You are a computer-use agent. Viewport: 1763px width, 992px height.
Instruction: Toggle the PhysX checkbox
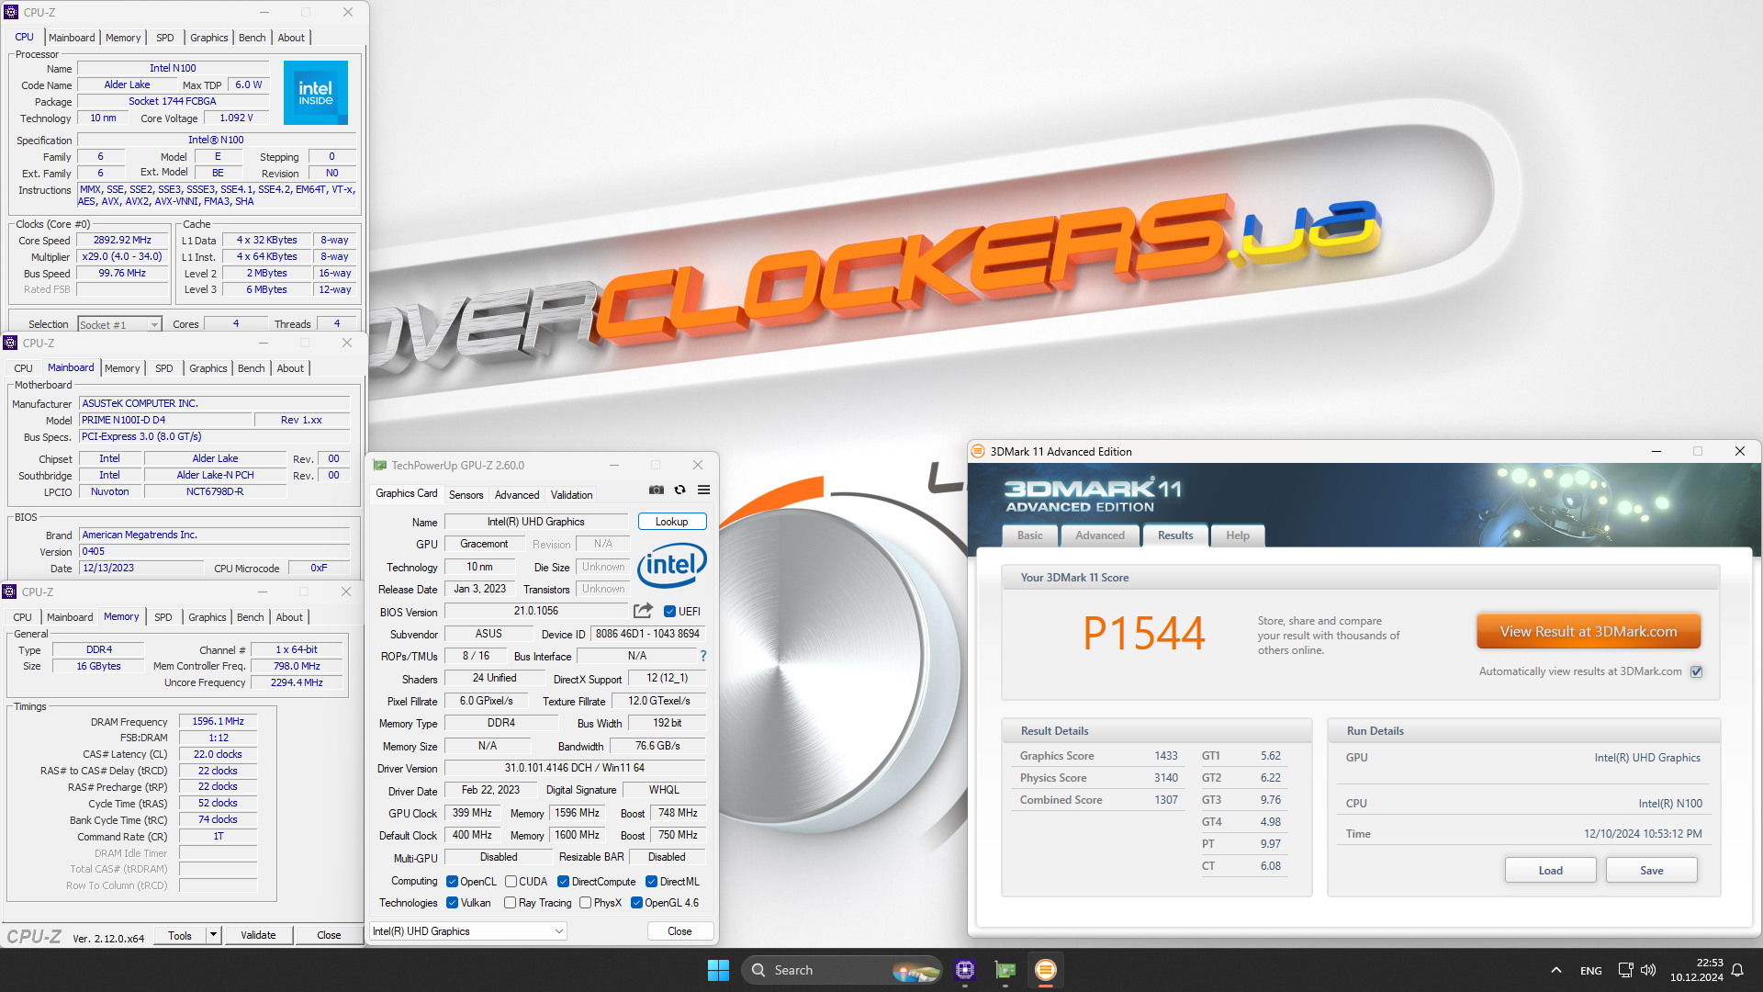coord(585,903)
